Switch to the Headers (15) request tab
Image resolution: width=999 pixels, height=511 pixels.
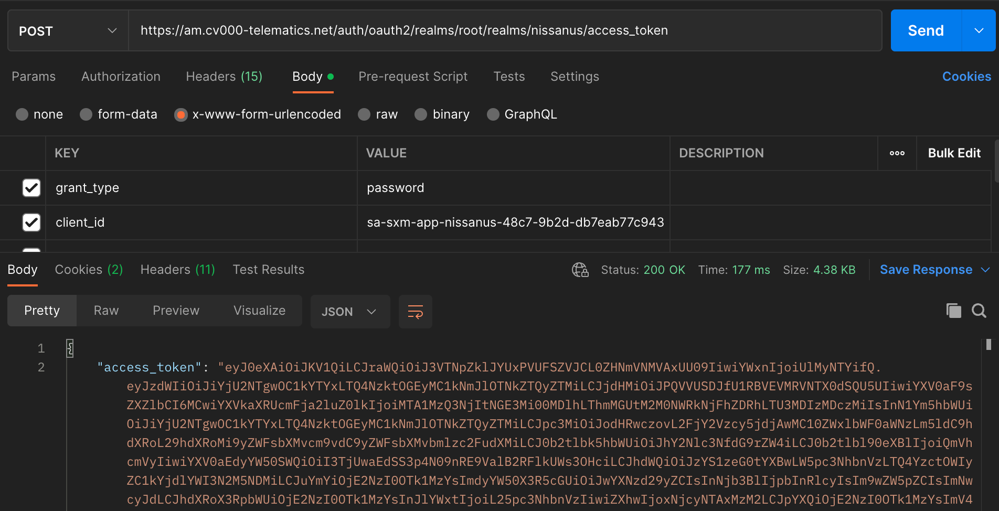224,77
